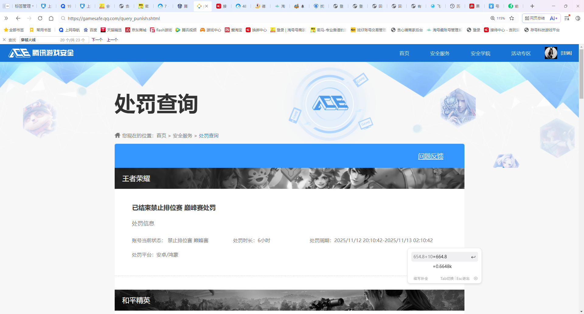Click the user avatar next to 注销

[551, 53]
